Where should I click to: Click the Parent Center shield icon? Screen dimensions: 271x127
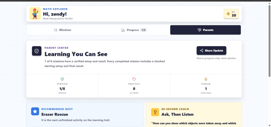coord(37,51)
